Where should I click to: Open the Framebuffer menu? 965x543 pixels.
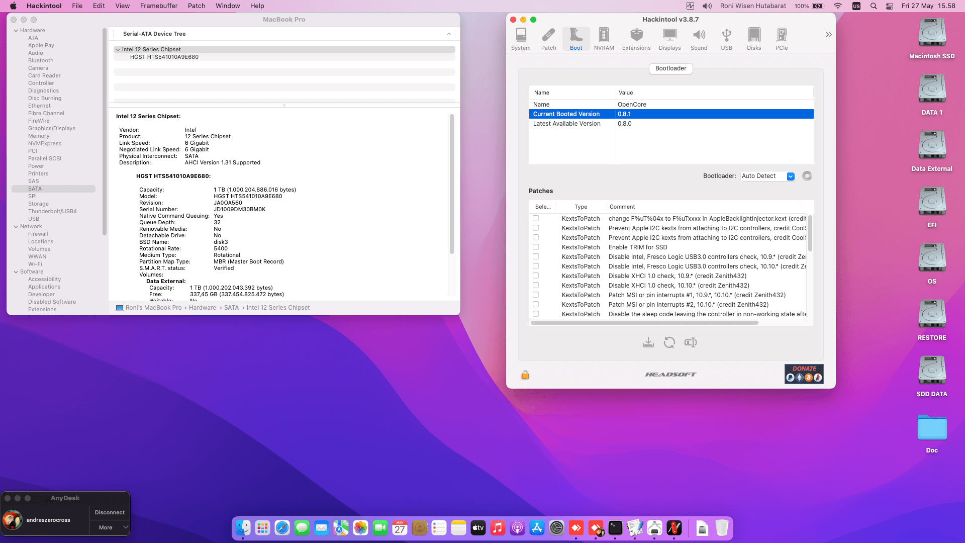(159, 6)
